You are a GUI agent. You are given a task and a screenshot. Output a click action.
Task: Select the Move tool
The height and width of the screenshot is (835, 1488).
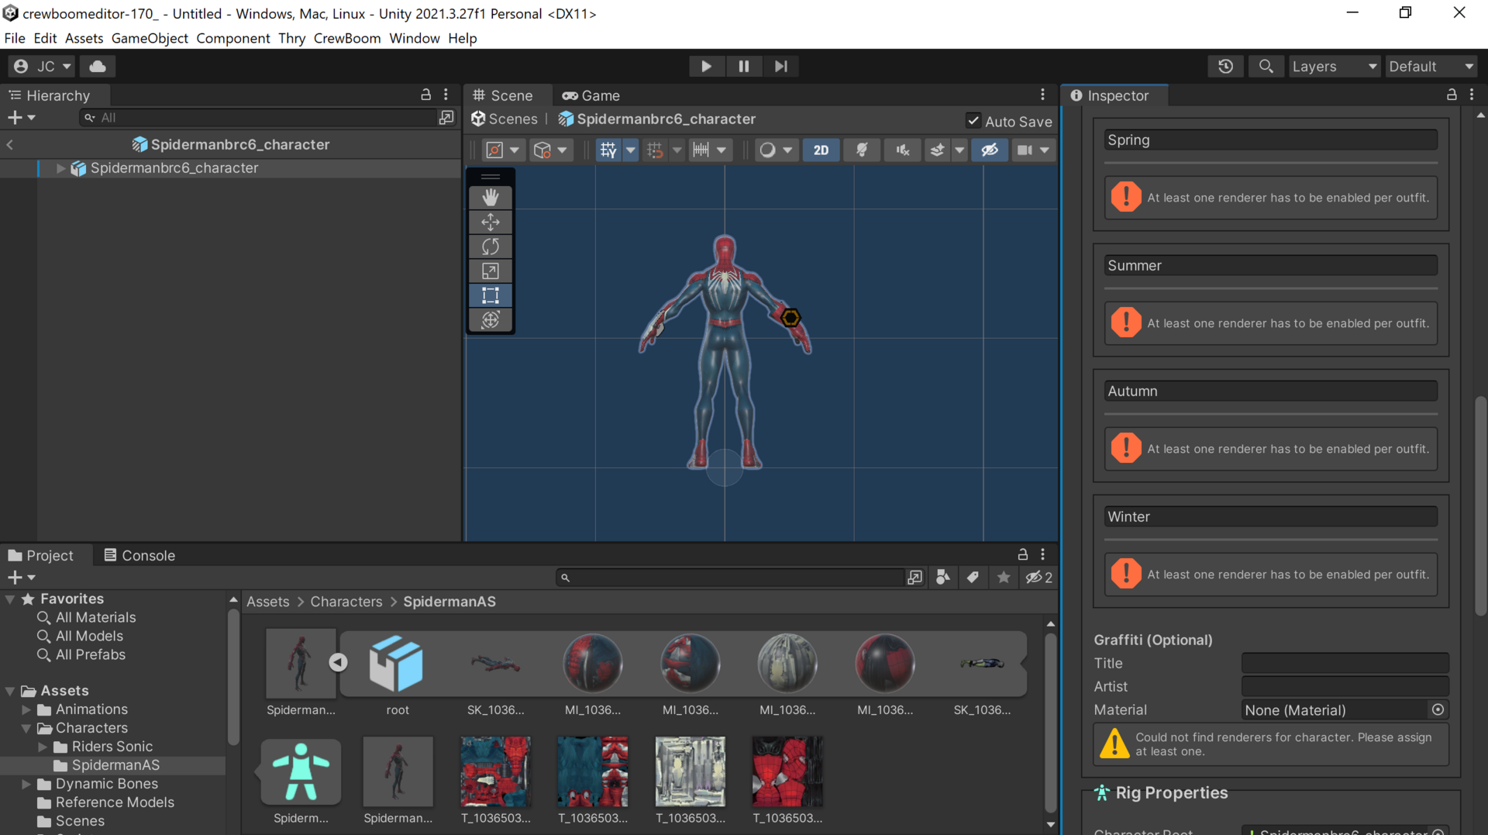(x=491, y=222)
